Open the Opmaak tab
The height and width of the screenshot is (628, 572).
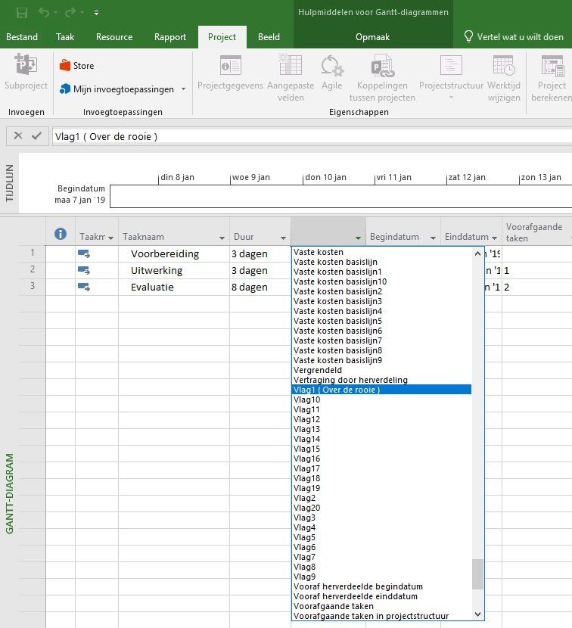(x=372, y=37)
